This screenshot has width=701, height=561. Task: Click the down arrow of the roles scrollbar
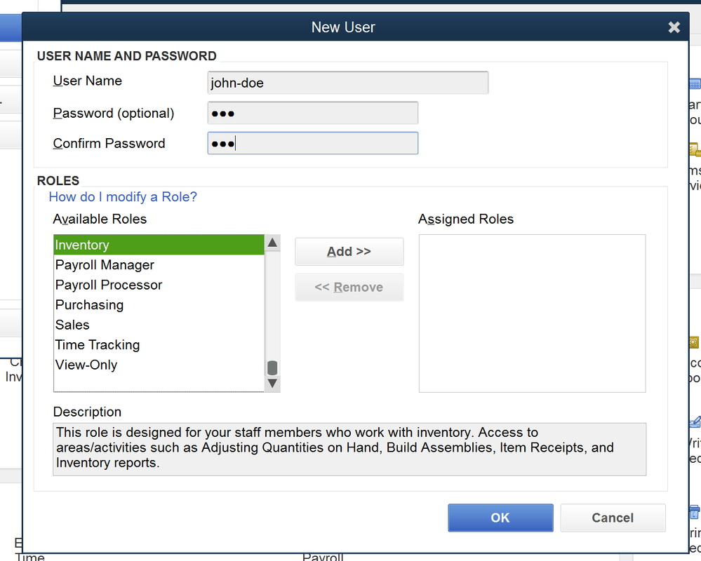(272, 383)
